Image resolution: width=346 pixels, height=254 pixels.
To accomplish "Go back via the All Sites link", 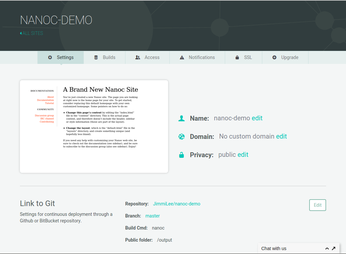I will (32, 33).
